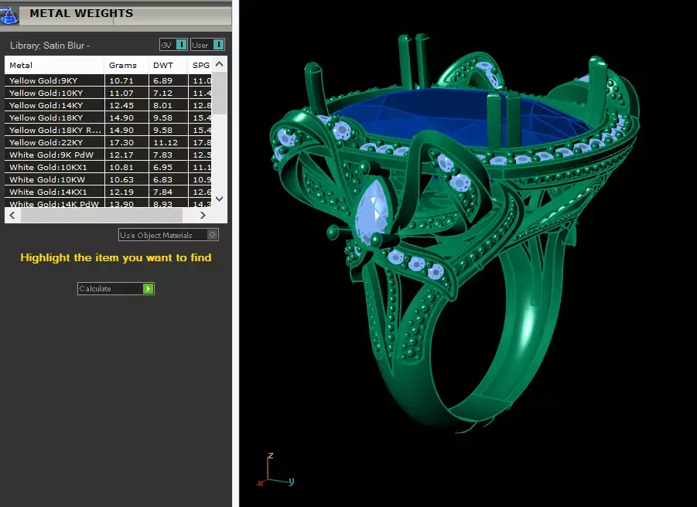Click the 7.12 DWT cell

click(x=168, y=94)
